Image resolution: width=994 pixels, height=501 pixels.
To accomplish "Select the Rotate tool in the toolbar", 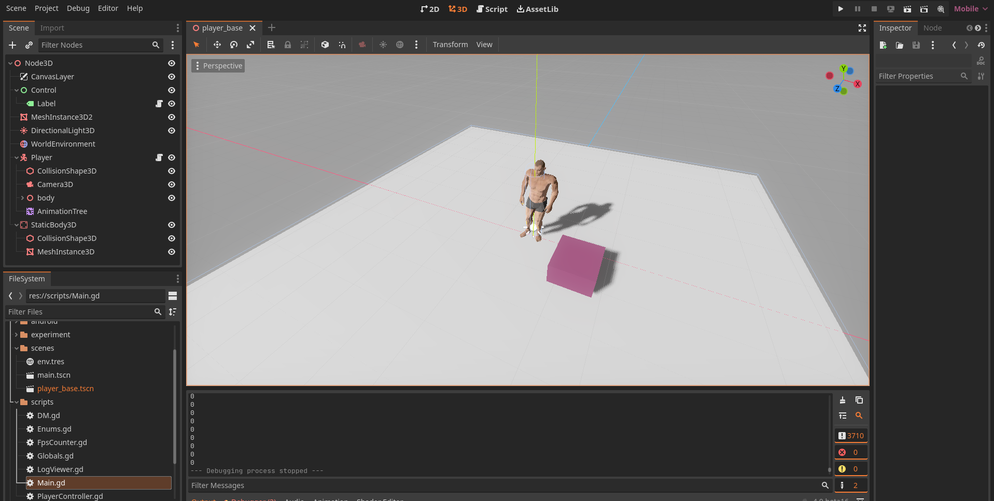I will pos(233,45).
